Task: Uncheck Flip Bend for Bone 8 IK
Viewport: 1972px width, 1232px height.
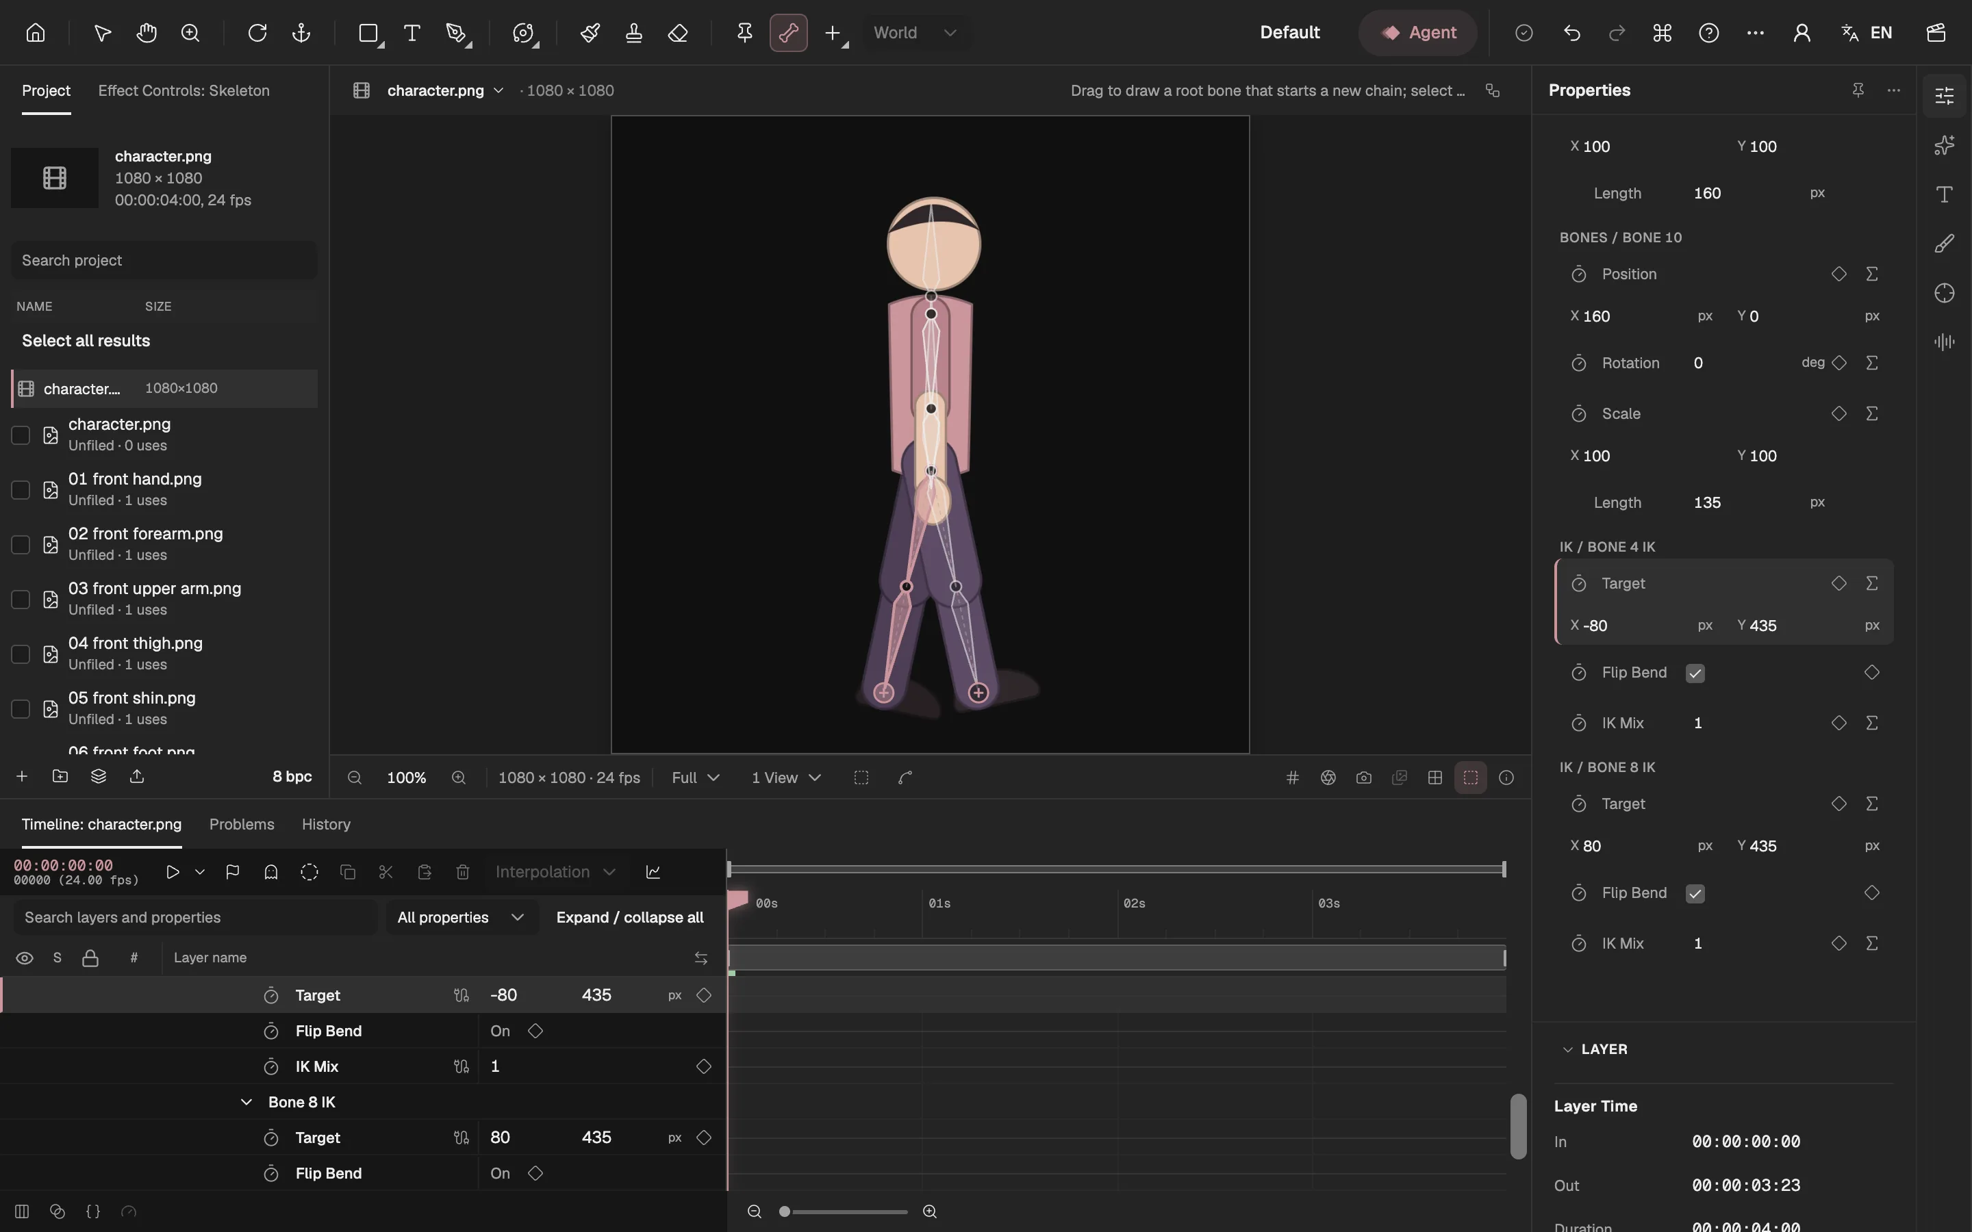Action: (x=1695, y=893)
